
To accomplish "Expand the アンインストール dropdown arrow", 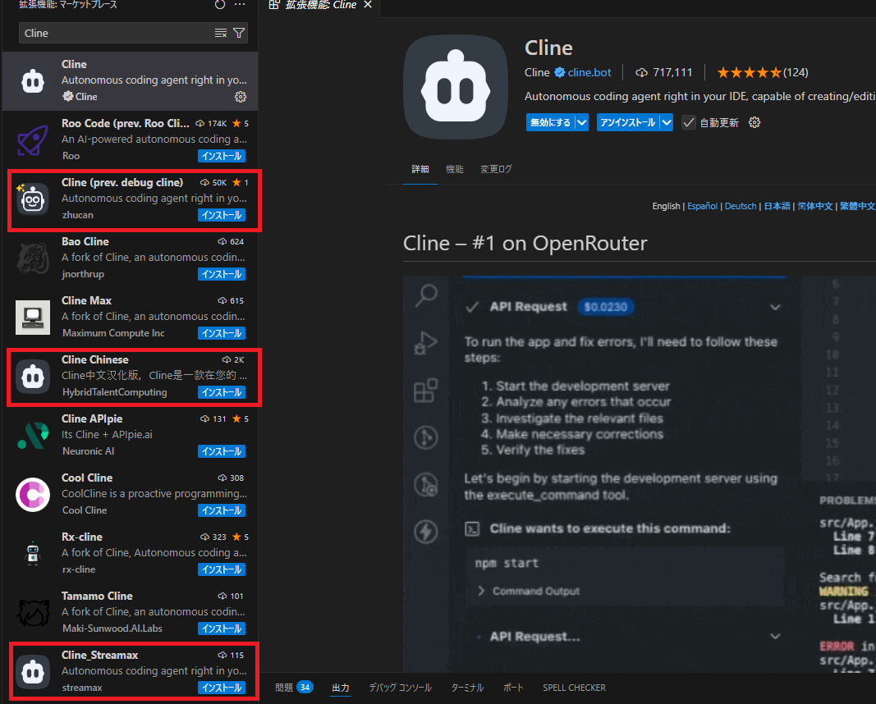I will (667, 122).
